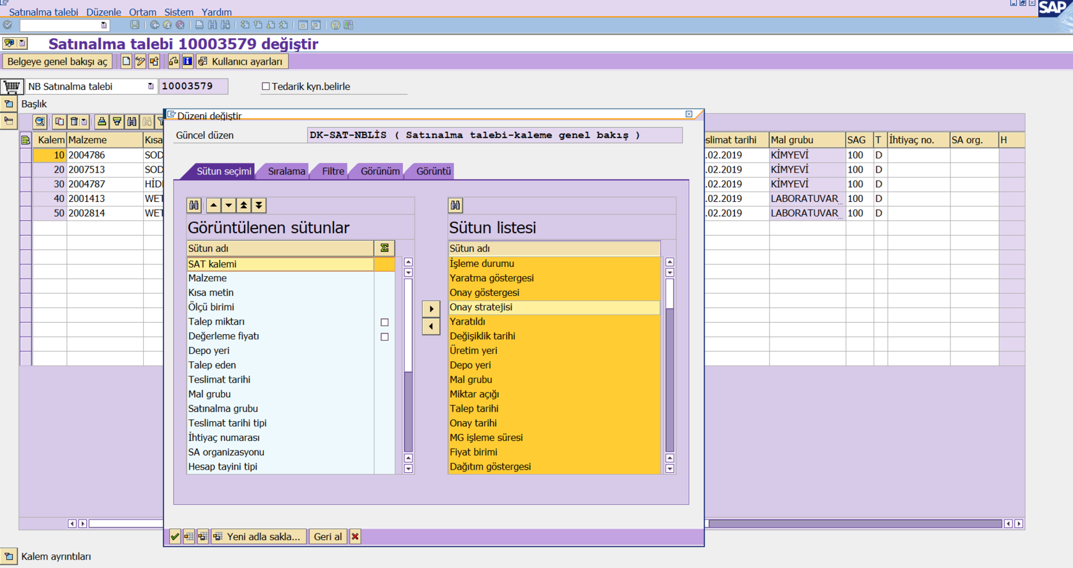The width and height of the screenshot is (1073, 568).
Task: Cancel dialog with red X icon
Action: click(x=355, y=537)
